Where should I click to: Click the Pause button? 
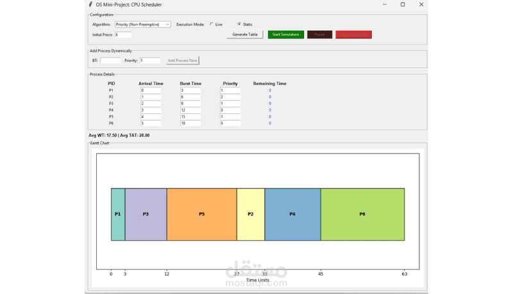[319, 35]
